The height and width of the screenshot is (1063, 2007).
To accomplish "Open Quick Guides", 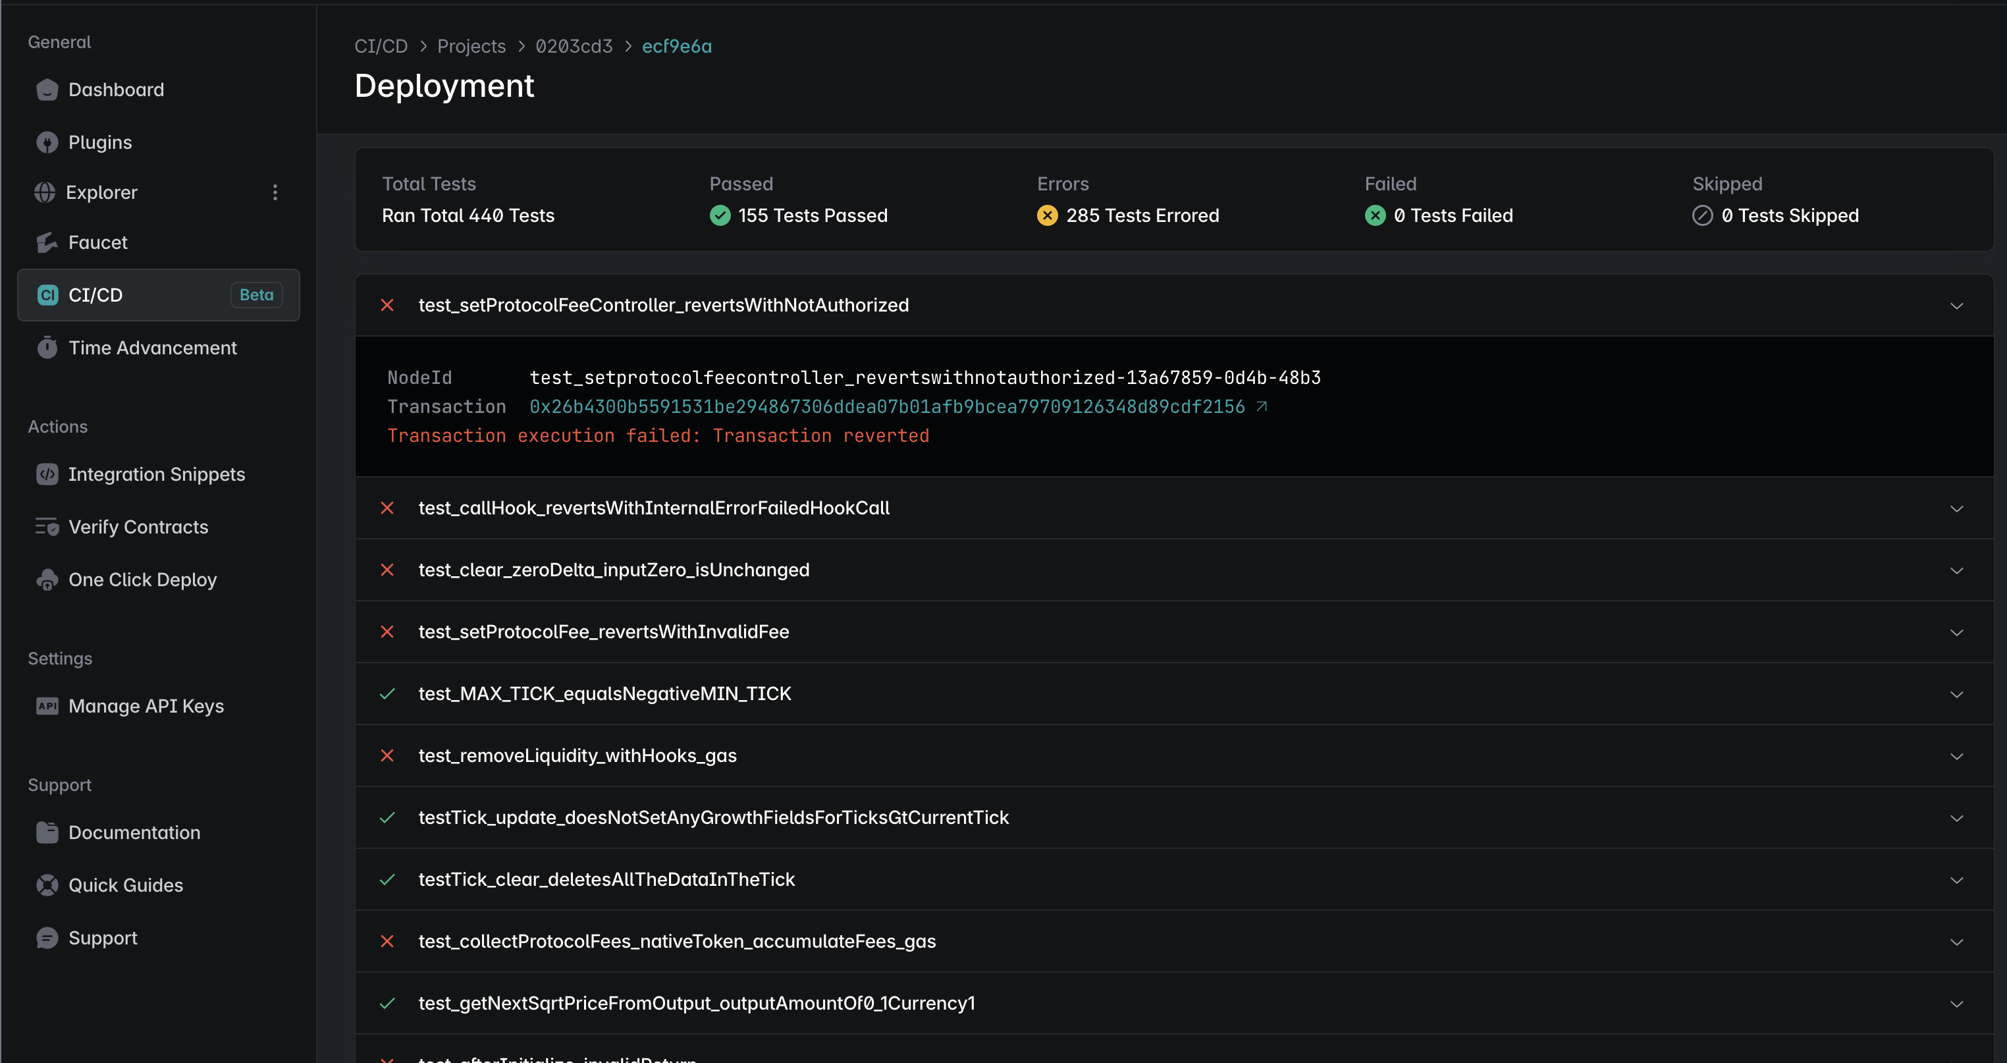I will 124,885.
